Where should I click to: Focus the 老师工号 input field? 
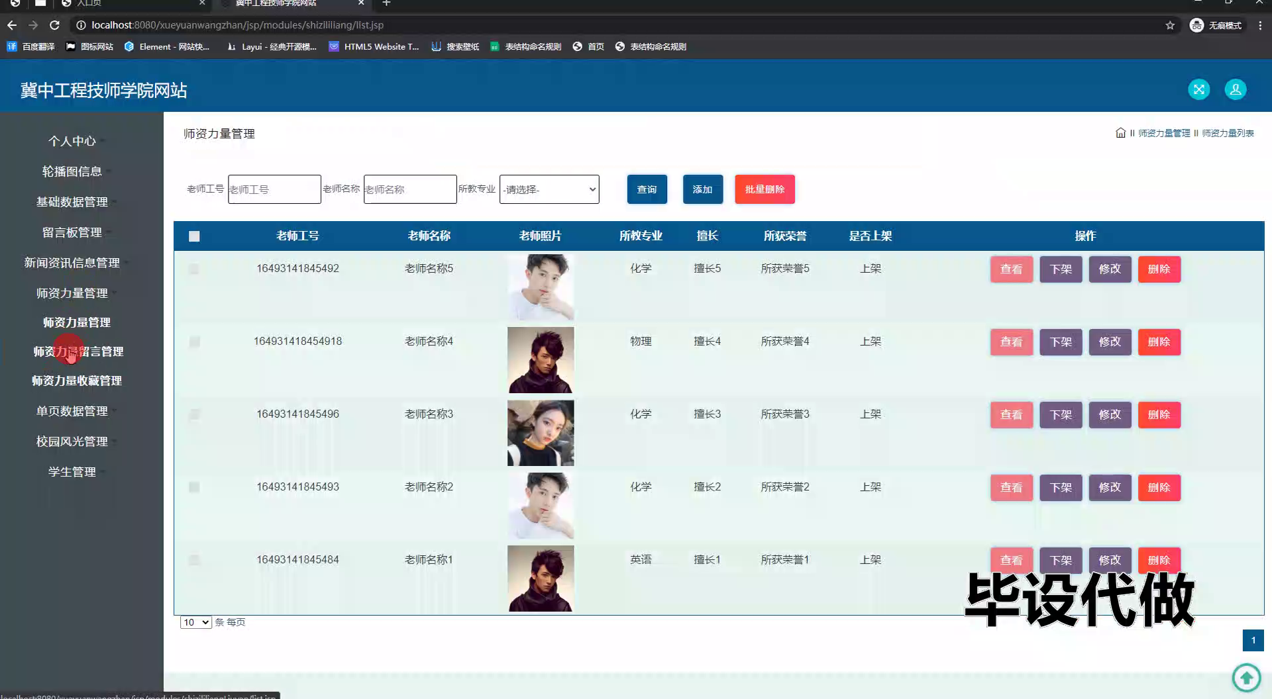coord(274,189)
